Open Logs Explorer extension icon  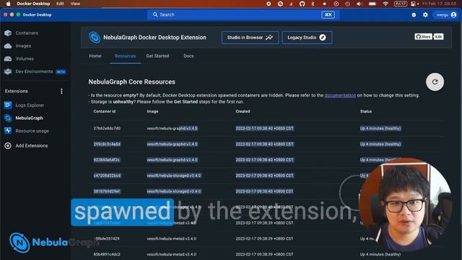8,105
